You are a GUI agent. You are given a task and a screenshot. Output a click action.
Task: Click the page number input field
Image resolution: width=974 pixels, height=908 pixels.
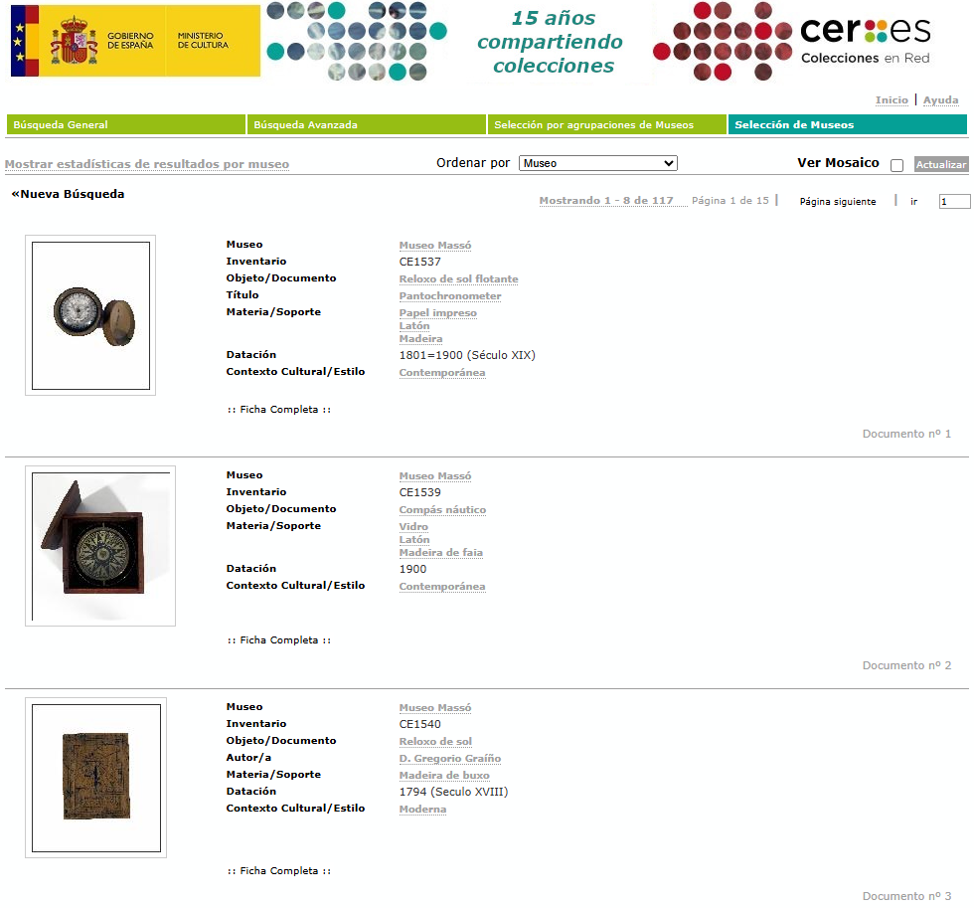953,200
